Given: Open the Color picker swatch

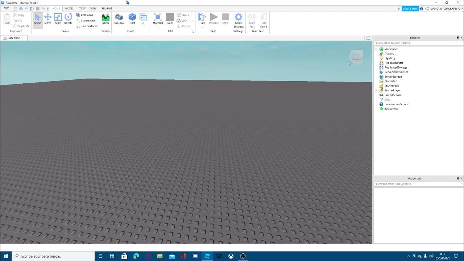Looking at the screenshot, I should (x=170, y=18).
